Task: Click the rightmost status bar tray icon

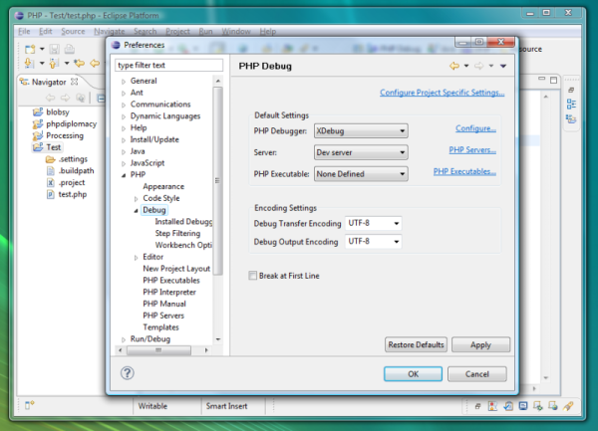Action: click(x=568, y=406)
